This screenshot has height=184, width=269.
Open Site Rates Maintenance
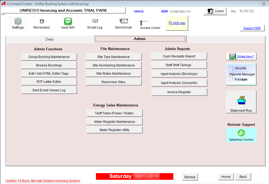(114, 73)
